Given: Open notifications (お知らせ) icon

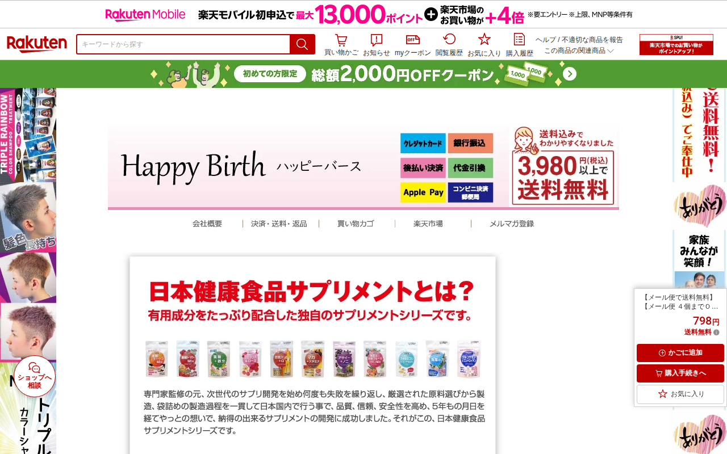Looking at the screenshot, I should 377,45.
